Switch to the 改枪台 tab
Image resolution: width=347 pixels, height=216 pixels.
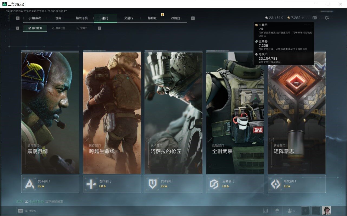175,18
